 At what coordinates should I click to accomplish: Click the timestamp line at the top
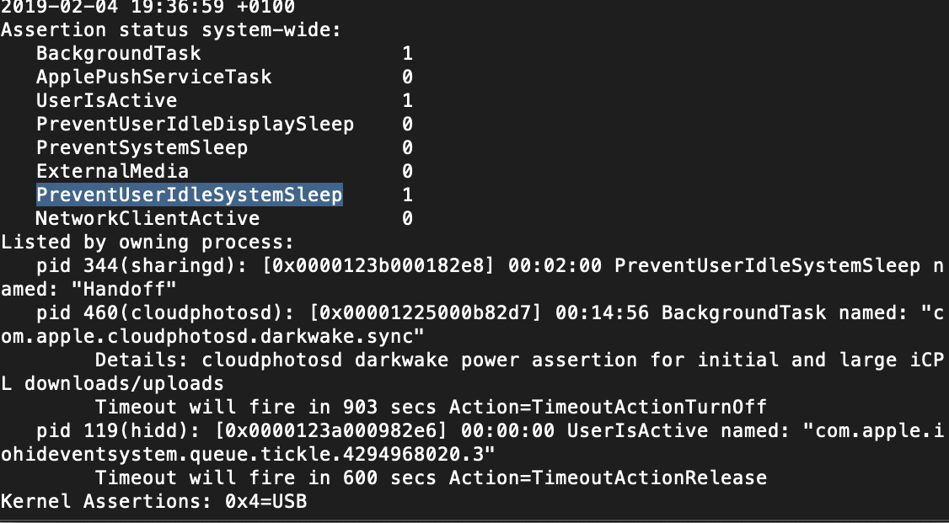click(x=147, y=8)
